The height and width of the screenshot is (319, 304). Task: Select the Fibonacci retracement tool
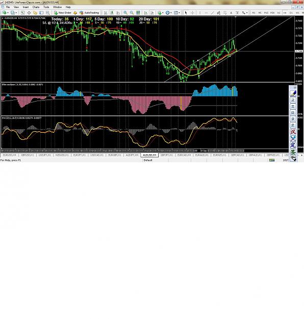[225, 13]
